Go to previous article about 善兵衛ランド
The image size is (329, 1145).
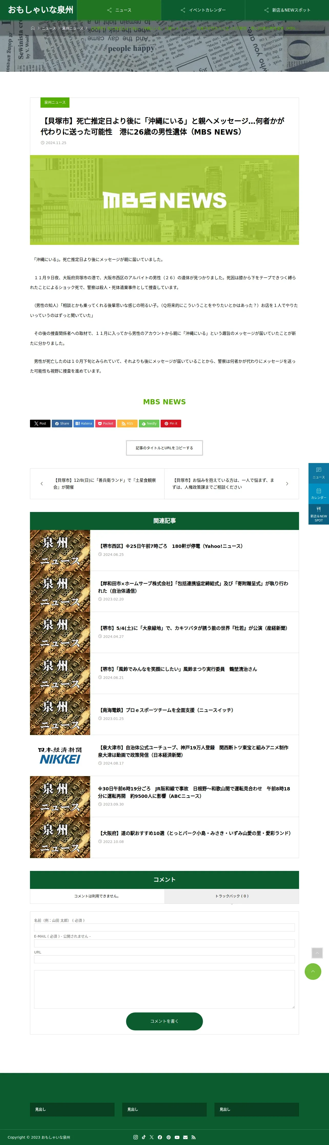tap(97, 484)
